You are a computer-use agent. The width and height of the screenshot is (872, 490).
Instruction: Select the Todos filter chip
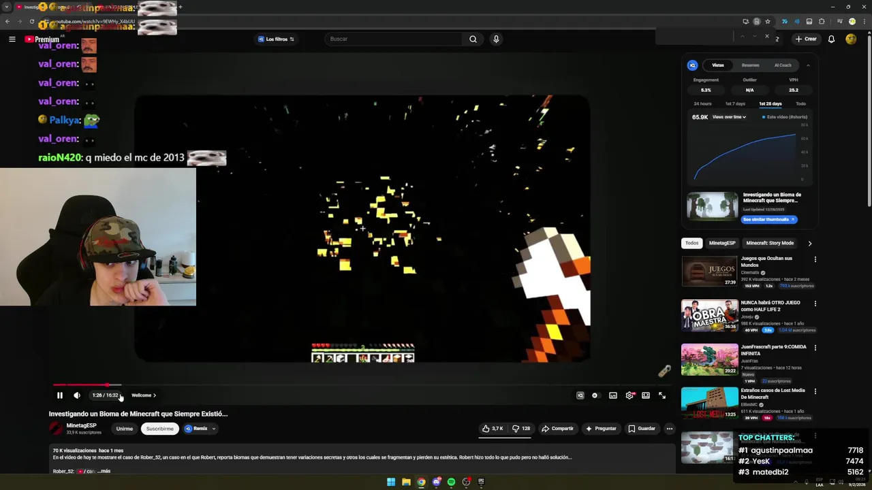(691, 243)
